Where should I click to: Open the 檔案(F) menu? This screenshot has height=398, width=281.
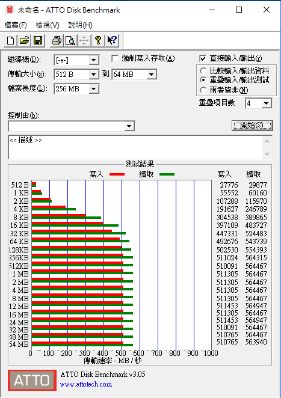(16, 25)
